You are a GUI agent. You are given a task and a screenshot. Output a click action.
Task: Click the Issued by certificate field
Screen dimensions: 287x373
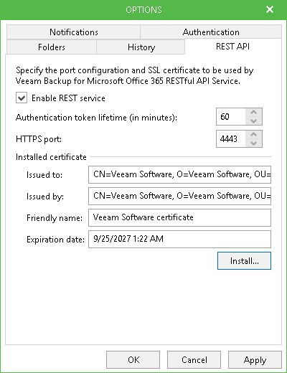click(x=179, y=196)
